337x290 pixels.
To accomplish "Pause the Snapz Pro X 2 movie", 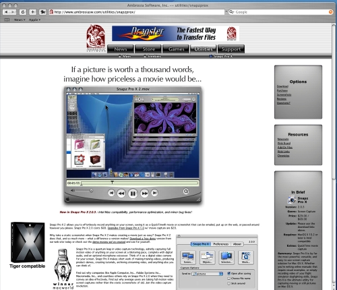I will coord(133,194).
